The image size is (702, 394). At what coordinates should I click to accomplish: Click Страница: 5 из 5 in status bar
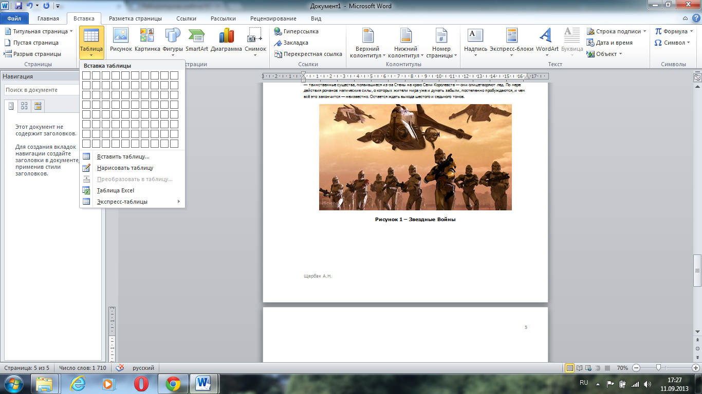(26, 368)
